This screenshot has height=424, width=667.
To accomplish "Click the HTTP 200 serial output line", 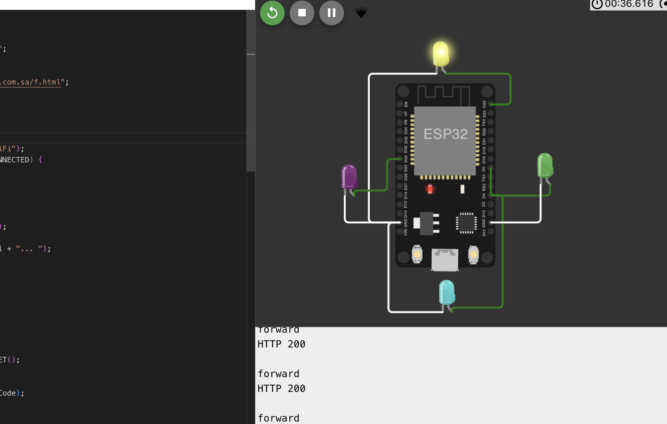I will click(x=282, y=344).
